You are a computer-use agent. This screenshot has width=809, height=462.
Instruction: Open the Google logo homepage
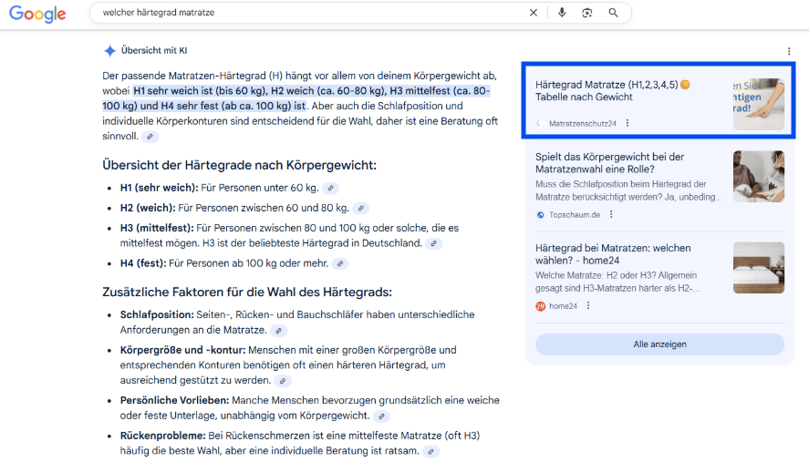point(37,14)
